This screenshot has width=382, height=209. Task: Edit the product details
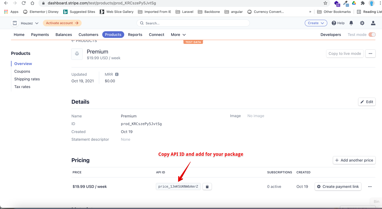click(367, 102)
